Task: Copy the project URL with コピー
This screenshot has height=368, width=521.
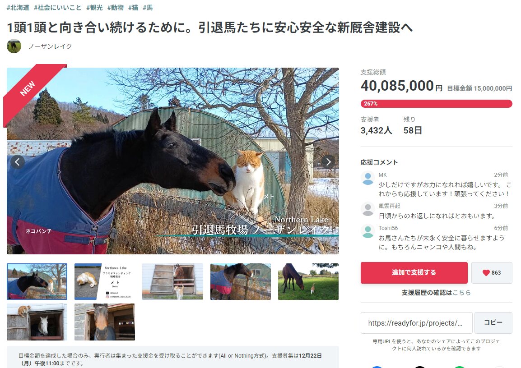Action: pos(493,322)
